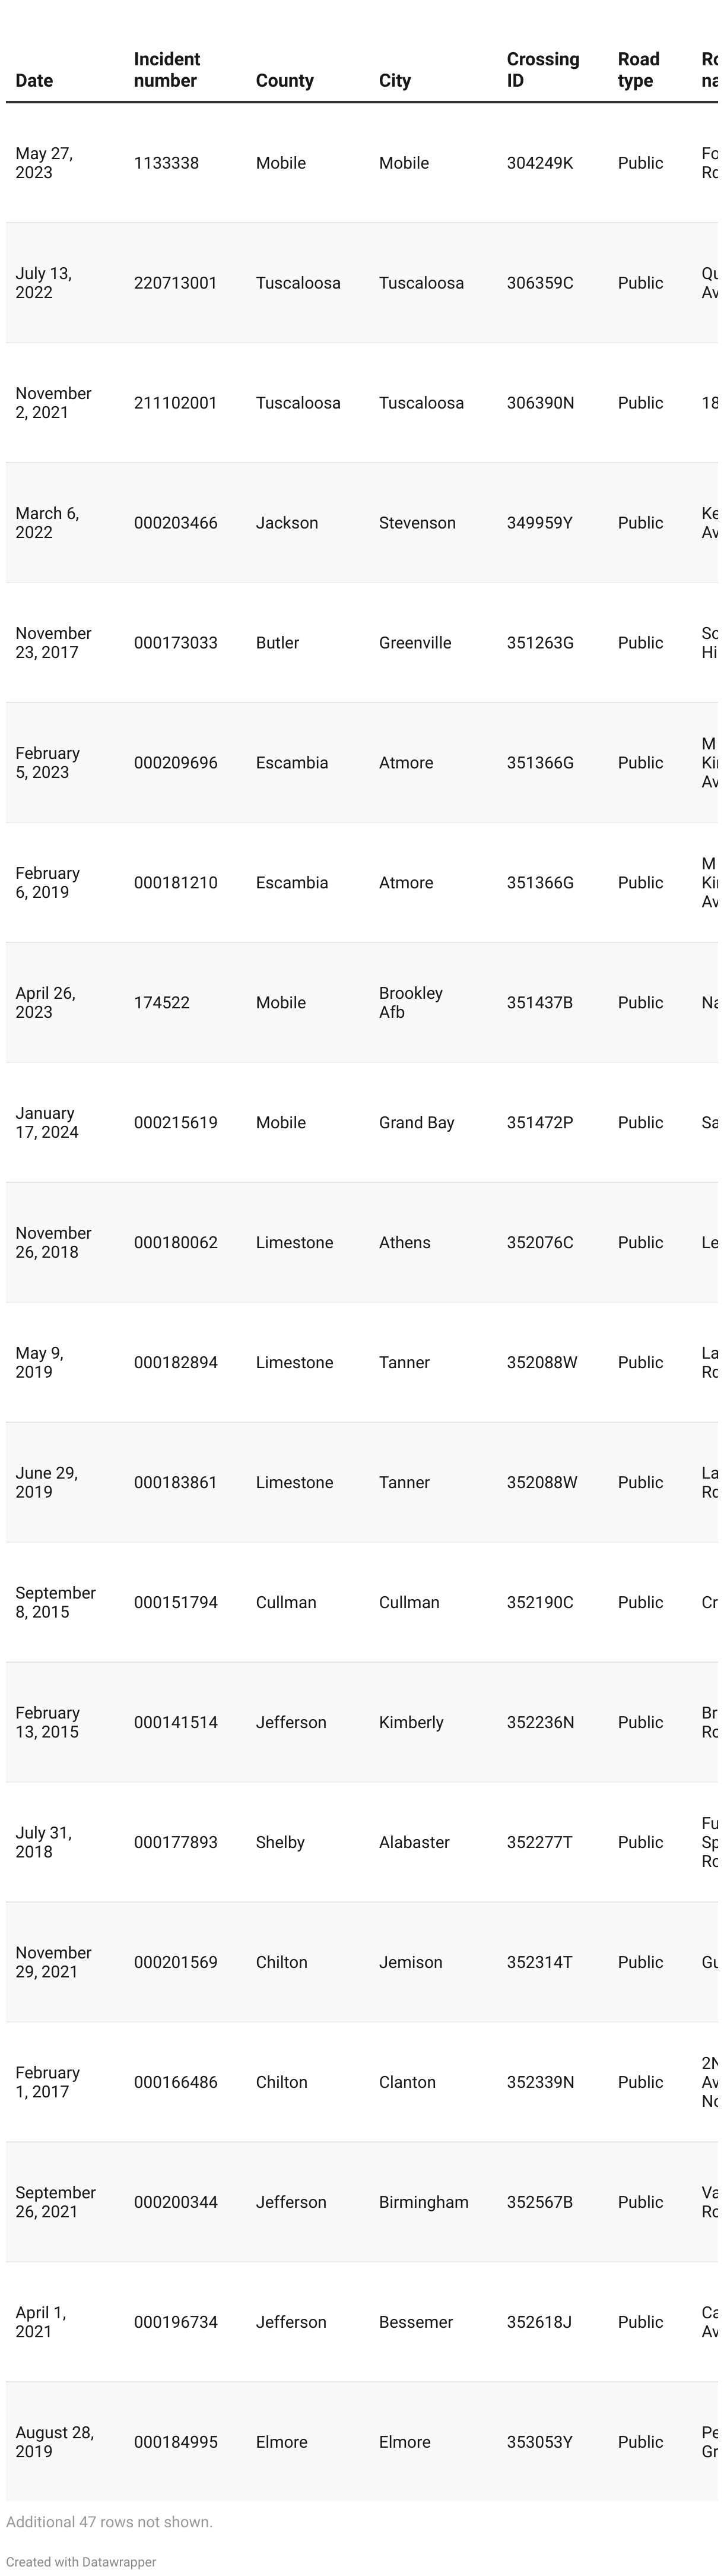Sort by the County column header
Viewport: 724px width, 2576px height.
coord(285,81)
